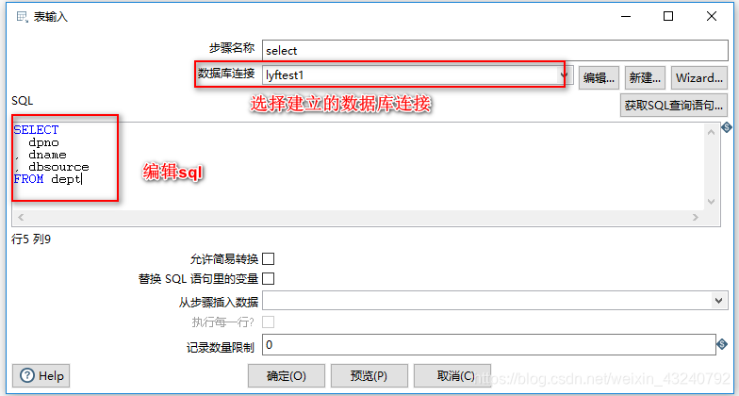The height and width of the screenshot is (396, 739).
Task: Toggle the 替换 SQL 语句里的变量 checkbox
Action: [268, 279]
